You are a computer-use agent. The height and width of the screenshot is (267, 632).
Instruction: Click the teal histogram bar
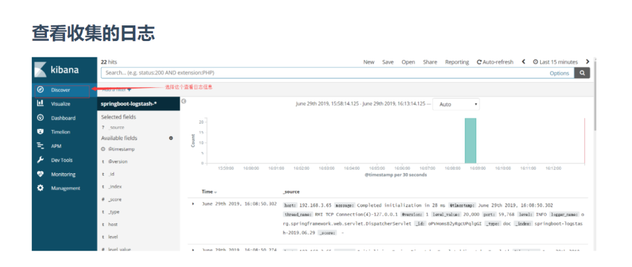[x=470, y=141]
